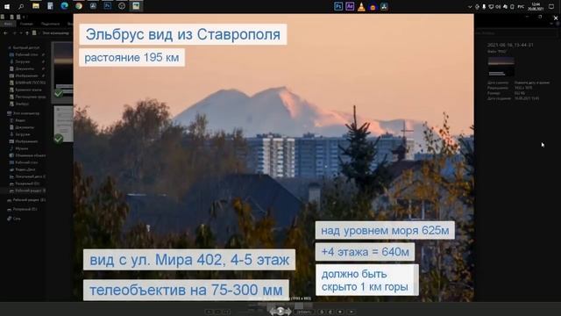This screenshot has width=561, height=316.
Task: Show hidden system tray icons
Action: [x=470, y=7]
